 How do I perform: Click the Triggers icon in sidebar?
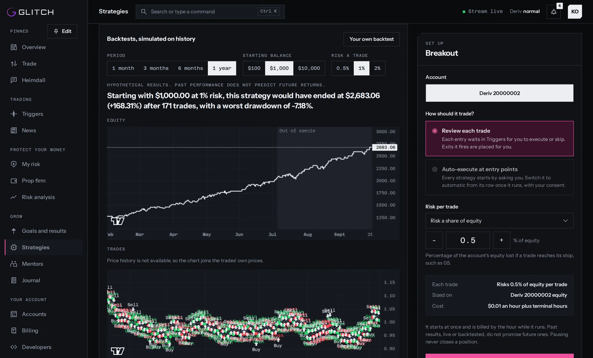14,114
